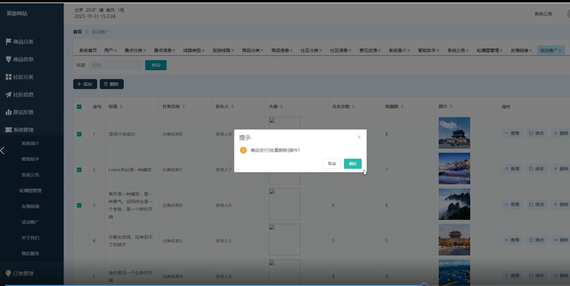
Task: Collapse the sidebar using the left chevron
Action: (x=3, y=151)
